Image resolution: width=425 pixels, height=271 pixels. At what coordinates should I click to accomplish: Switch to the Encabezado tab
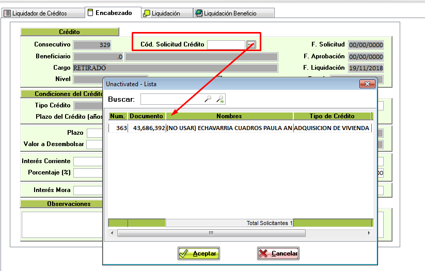(113, 13)
